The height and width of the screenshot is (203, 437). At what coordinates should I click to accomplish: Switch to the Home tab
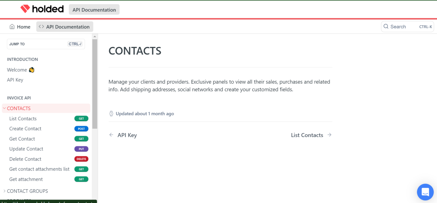pos(23,27)
